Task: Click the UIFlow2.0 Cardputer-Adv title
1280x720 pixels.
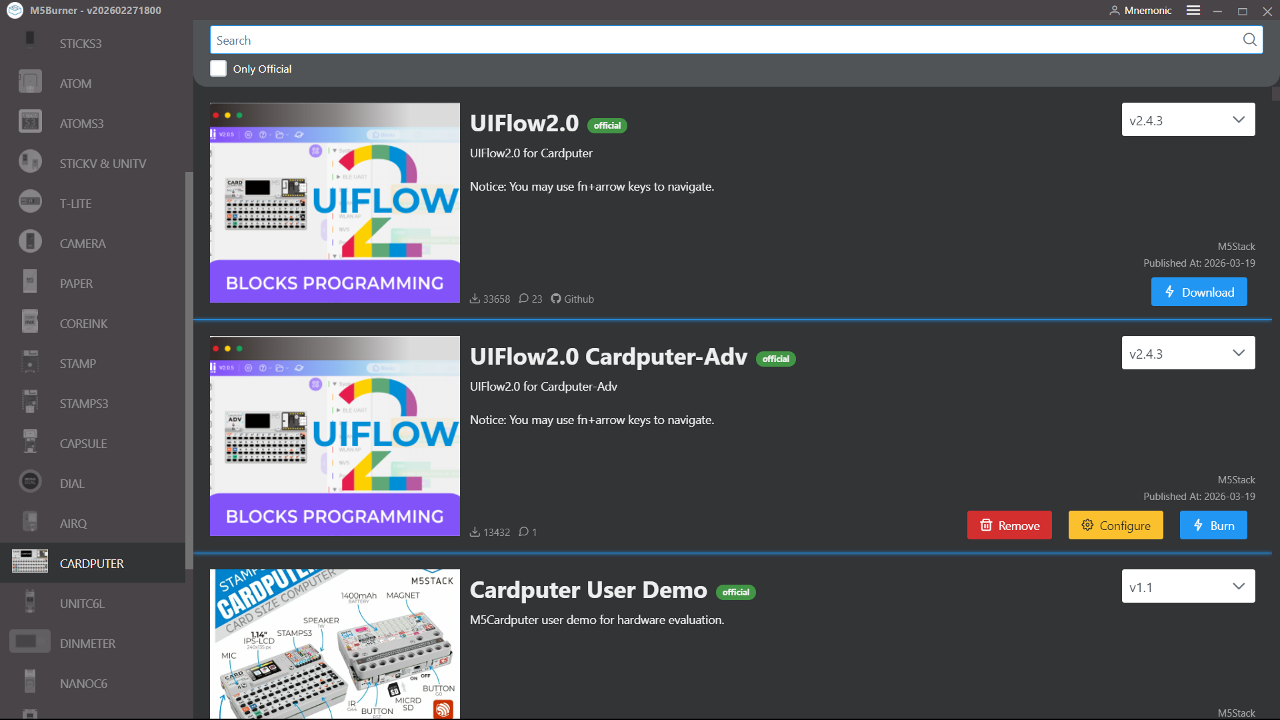Action: pos(609,357)
